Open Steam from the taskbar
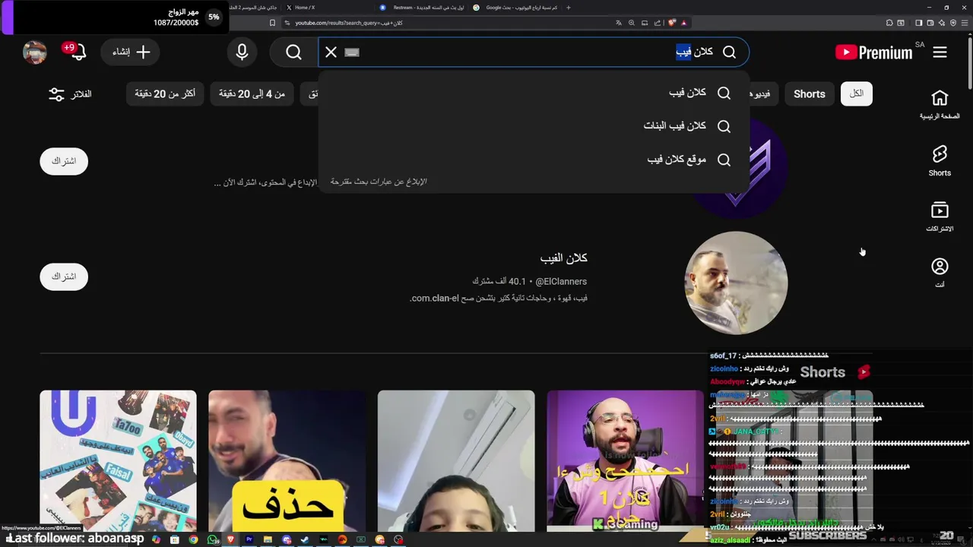The height and width of the screenshot is (547, 973). [x=305, y=539]
